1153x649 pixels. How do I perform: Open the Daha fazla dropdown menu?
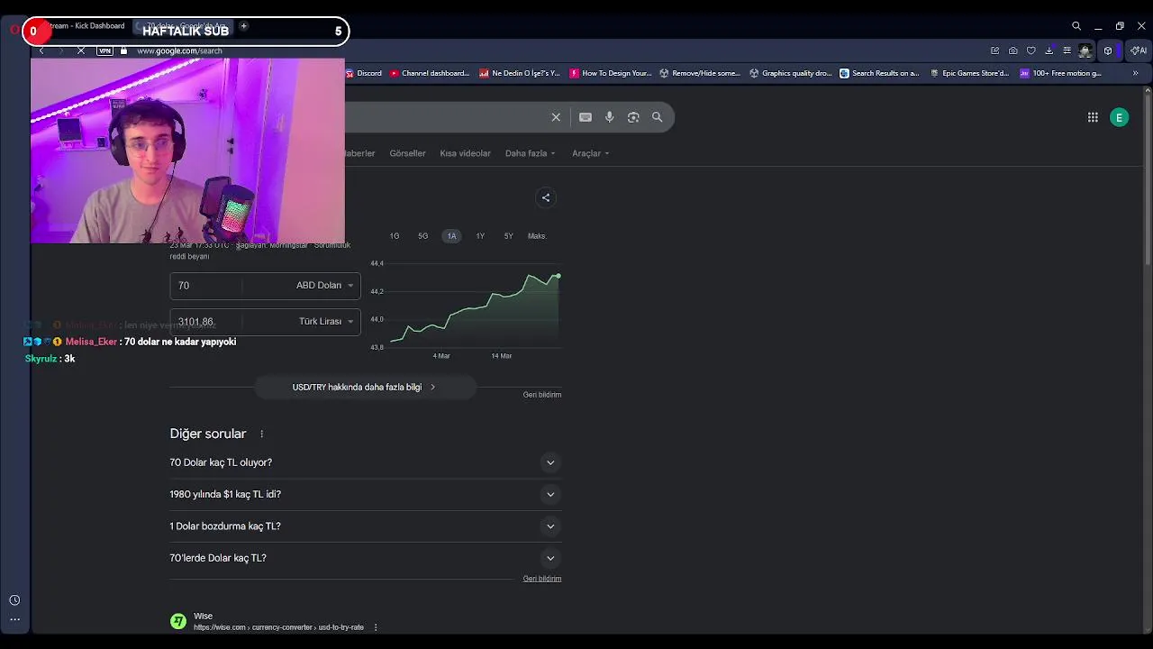click(530, 153)
